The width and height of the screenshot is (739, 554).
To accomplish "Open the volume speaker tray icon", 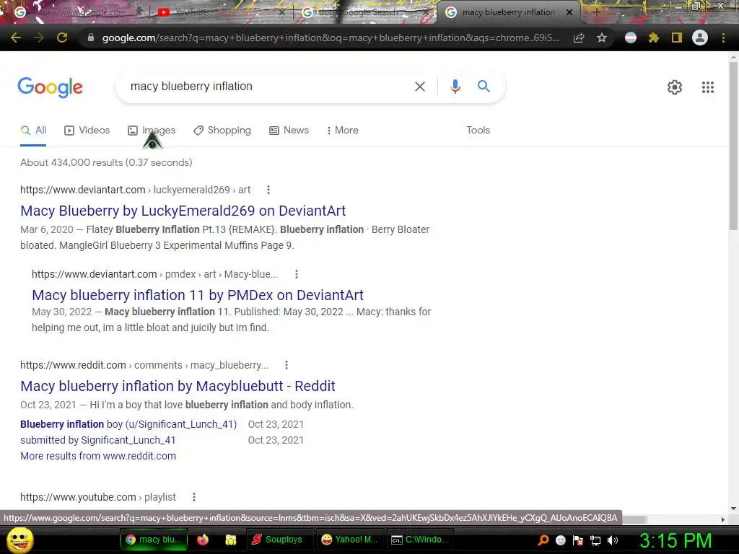I will click(x=612, y=540).
